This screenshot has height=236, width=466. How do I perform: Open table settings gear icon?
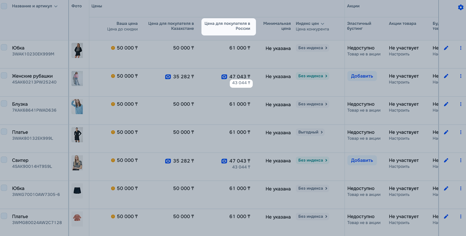(461, 7)
